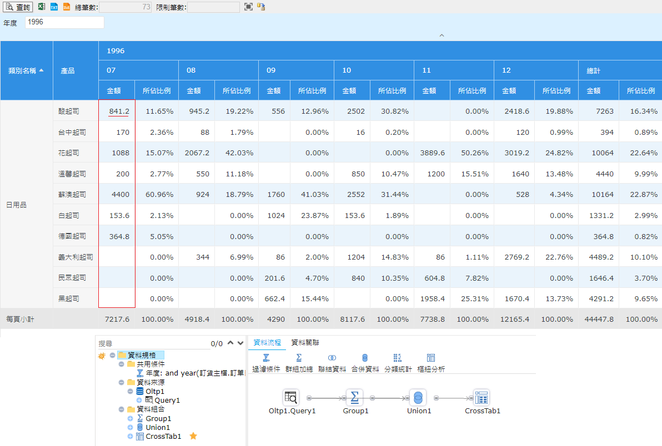Select Group1 in the tree

tap(154, 419)
